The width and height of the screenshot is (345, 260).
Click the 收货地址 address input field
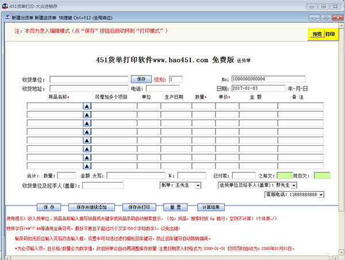tap(89, 88)
